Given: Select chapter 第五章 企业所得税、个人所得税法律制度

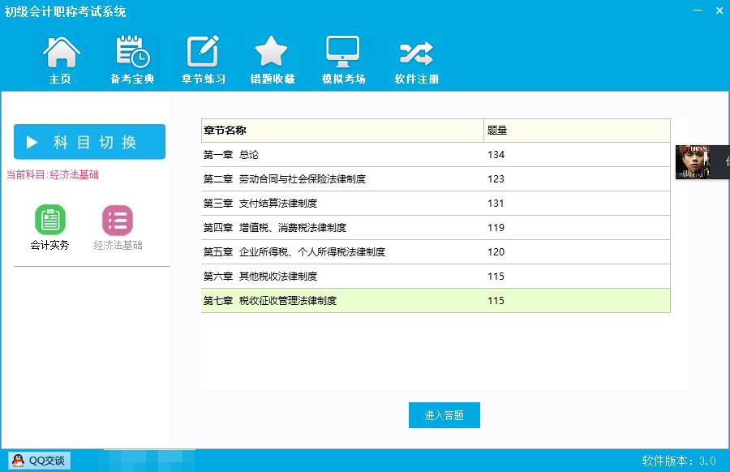Looking at the screenshot, I should click(341, 252).
